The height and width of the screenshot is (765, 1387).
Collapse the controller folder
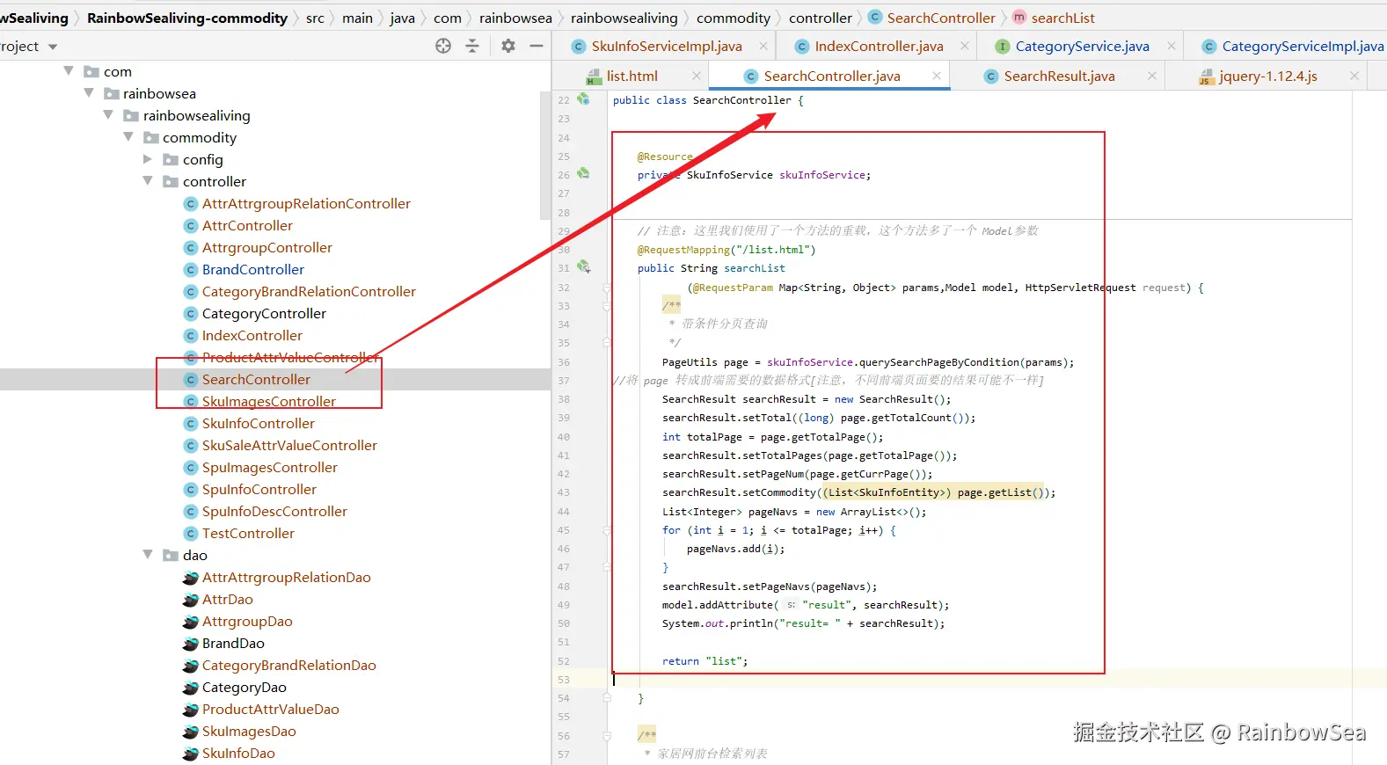pyautogui.click(x=148, y=181)
